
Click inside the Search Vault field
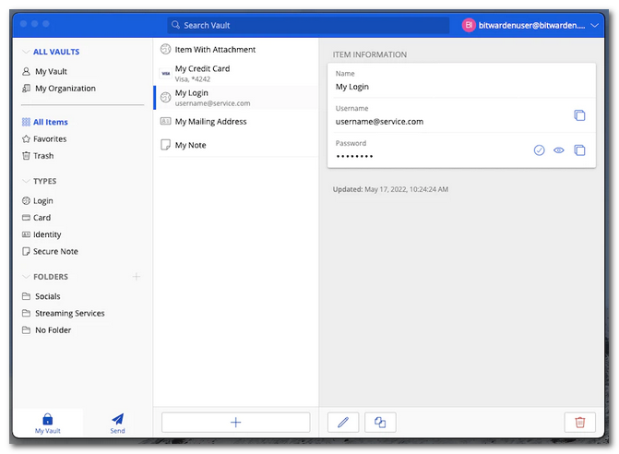(x=308, y=25)
